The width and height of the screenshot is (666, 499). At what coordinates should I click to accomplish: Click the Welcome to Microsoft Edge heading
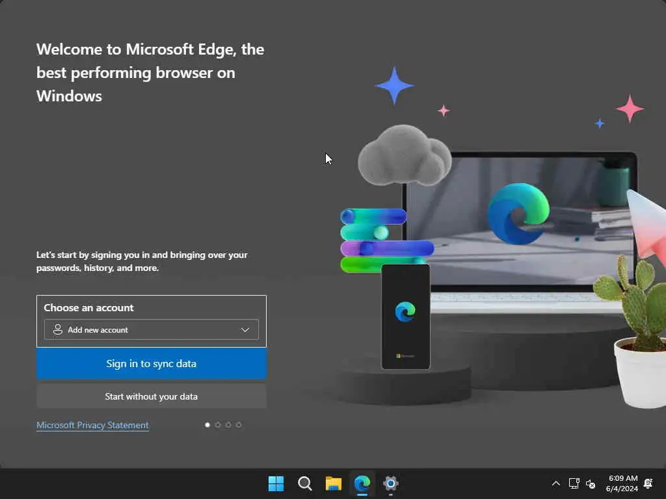(150, 73)
